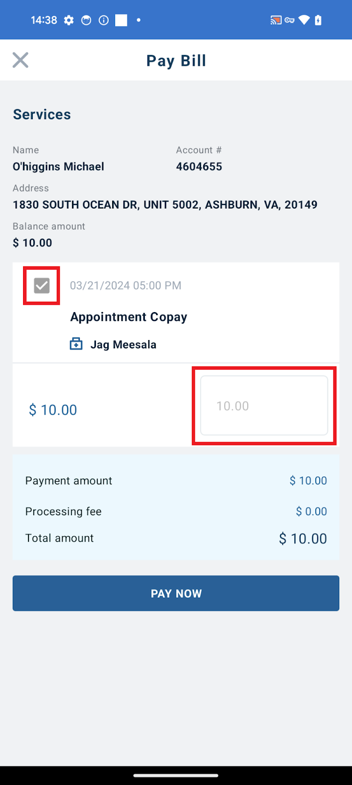Tap the cast screen status icon
Screen dimensions: 352x785
pos(276,20)
